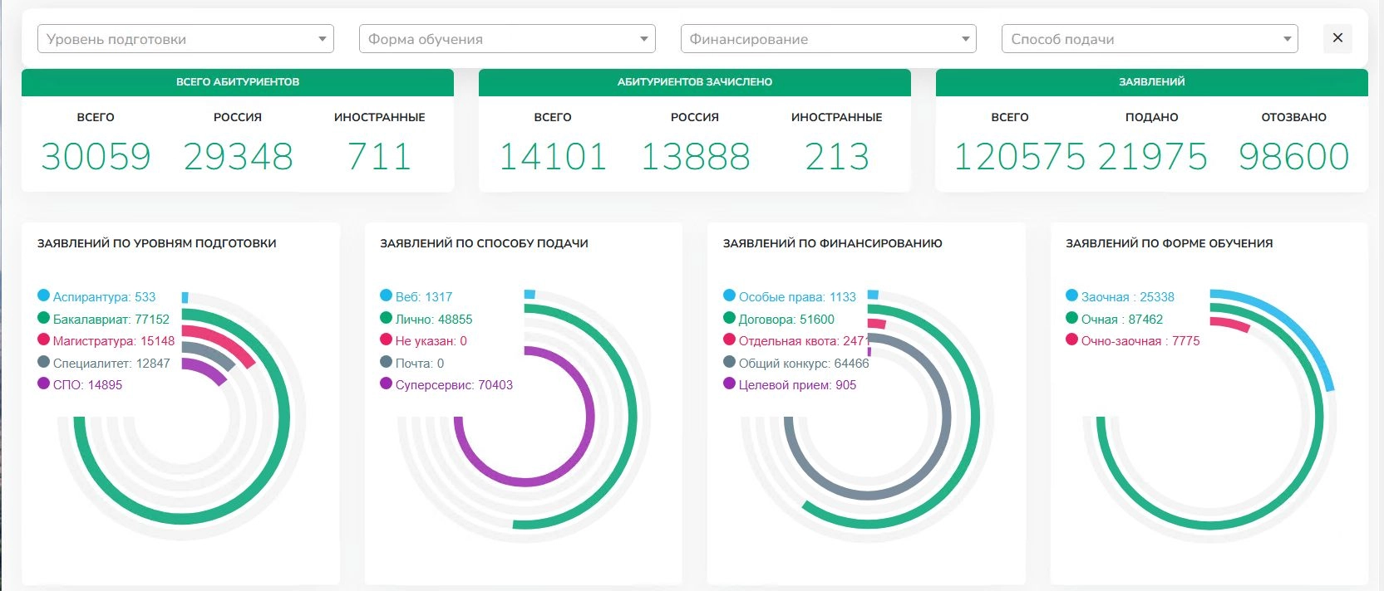1384x591 pixels.
Task: Click the purple СПО legend dot
Action: (x=43, y=383)
